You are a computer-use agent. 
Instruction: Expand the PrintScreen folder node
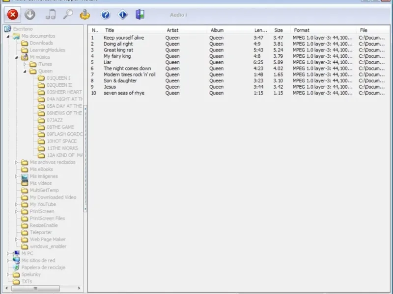tap(16, 211)
